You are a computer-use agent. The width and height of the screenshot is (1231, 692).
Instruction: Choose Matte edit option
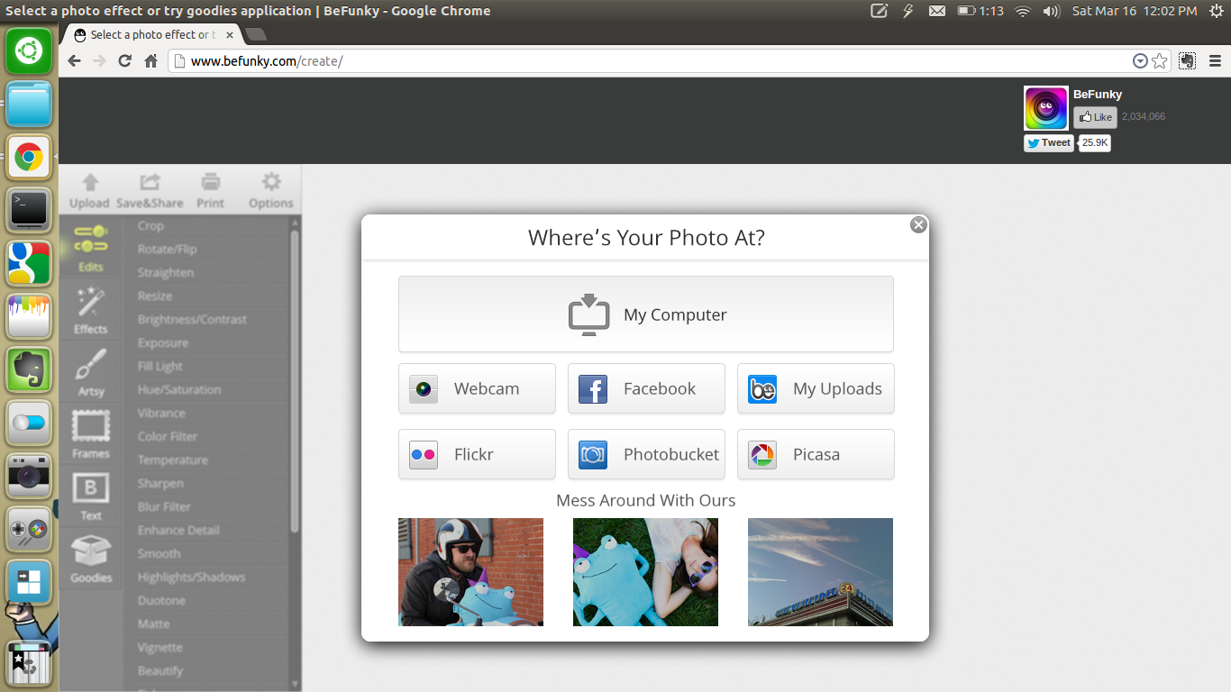coord(153,624)
